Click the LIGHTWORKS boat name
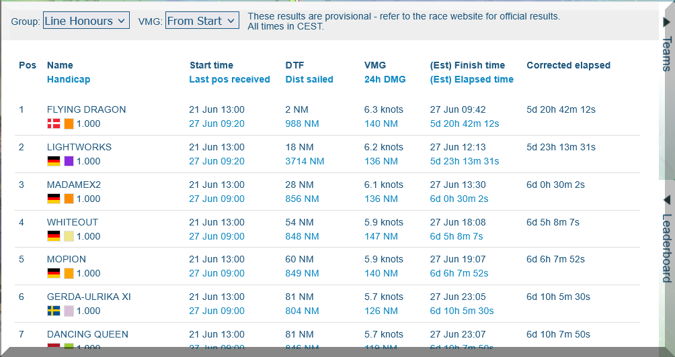The image size is (675, 357). [x=79, y=147]
